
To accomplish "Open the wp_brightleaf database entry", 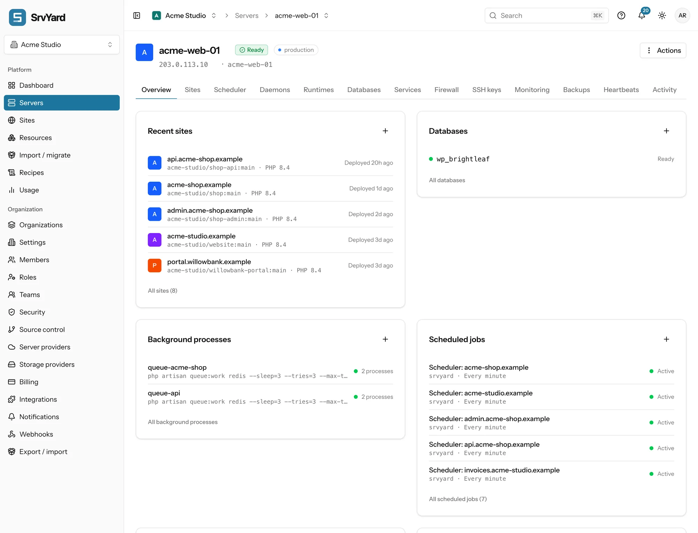I will point(551,159).
